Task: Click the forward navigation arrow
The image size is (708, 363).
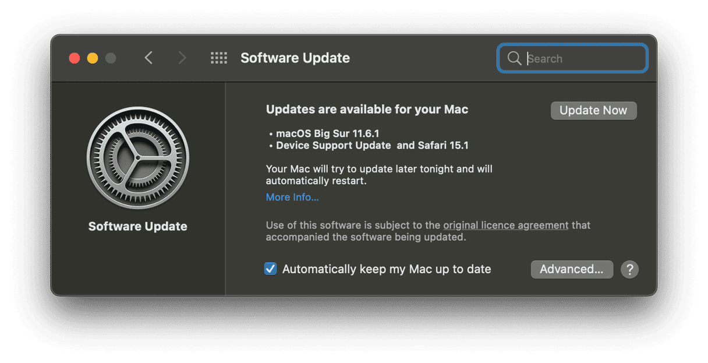Action: 182,58
